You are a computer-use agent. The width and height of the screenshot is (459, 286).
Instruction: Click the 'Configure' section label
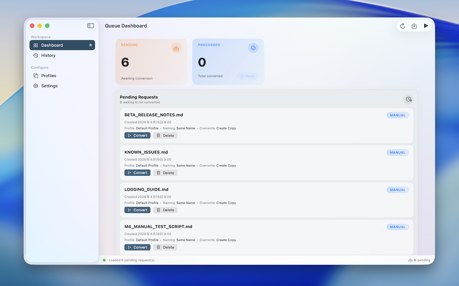click(x=40, y=68)
